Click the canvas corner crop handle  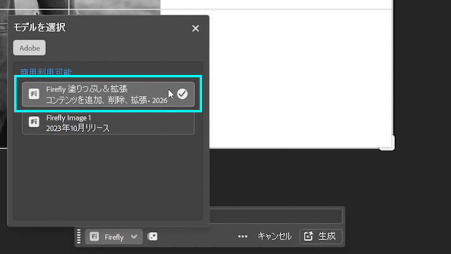[387, 143]
